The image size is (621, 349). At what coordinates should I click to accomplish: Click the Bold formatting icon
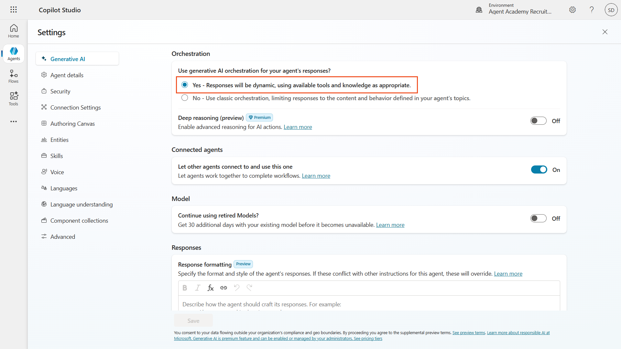[185, 288]
